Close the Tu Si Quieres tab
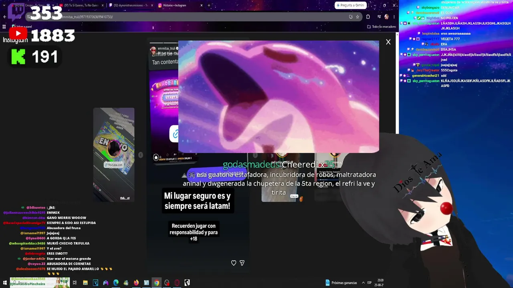 click(x=103, y=5)
